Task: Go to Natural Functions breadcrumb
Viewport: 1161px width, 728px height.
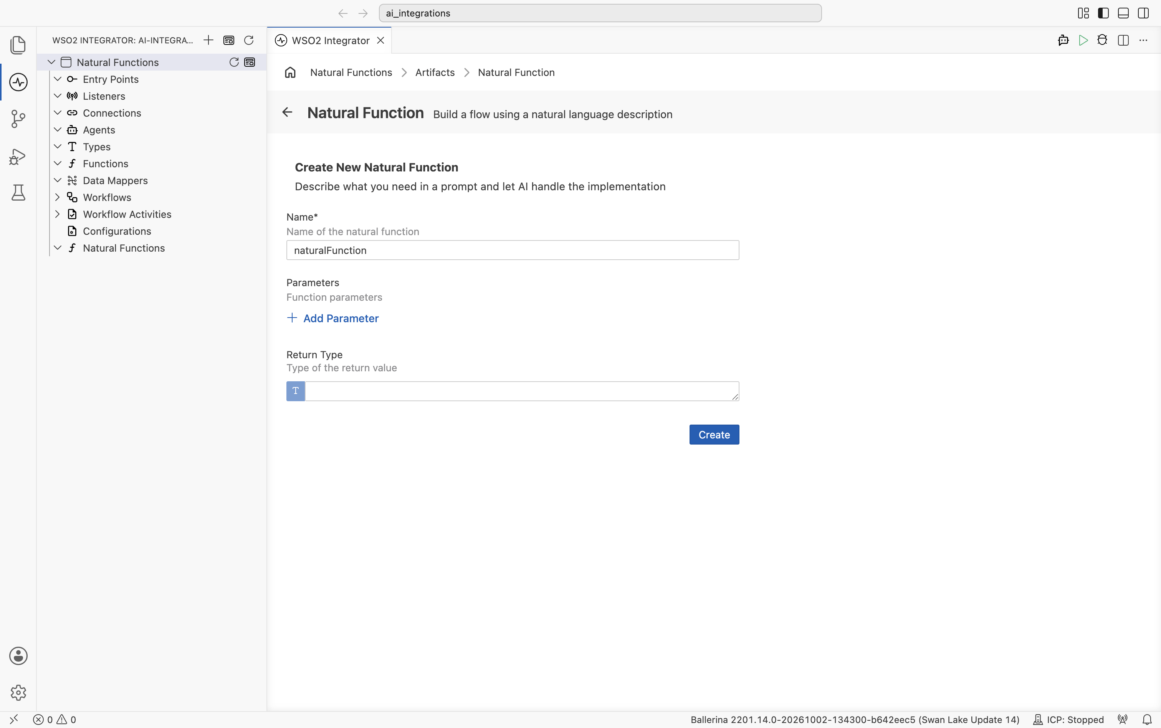Action: click(x=351, y=72)
